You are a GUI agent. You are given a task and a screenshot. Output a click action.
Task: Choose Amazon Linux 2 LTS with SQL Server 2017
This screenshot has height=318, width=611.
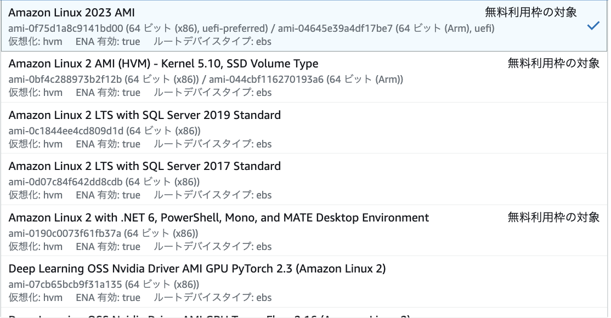point(143,166)
